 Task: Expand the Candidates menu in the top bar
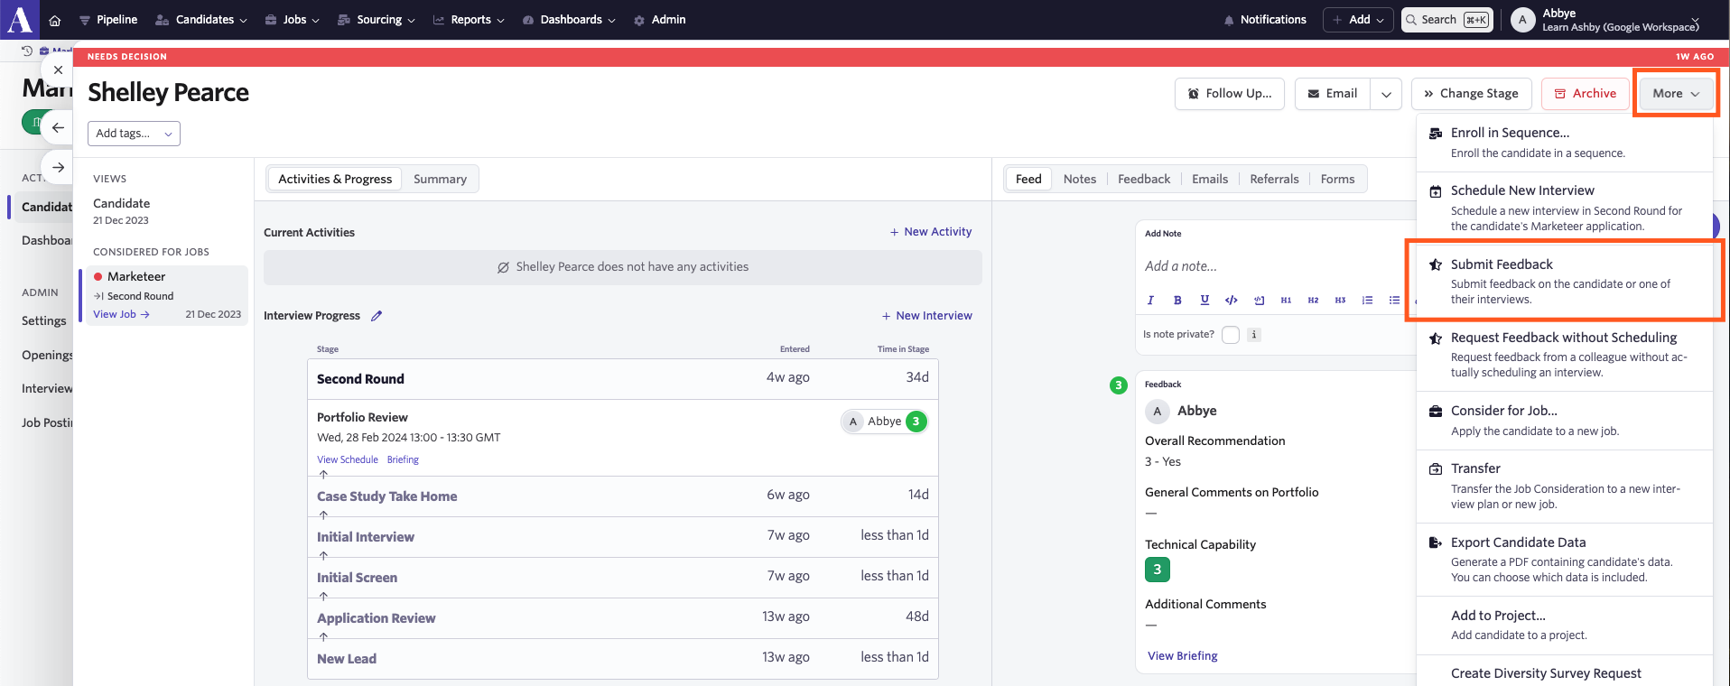[200, 20]
